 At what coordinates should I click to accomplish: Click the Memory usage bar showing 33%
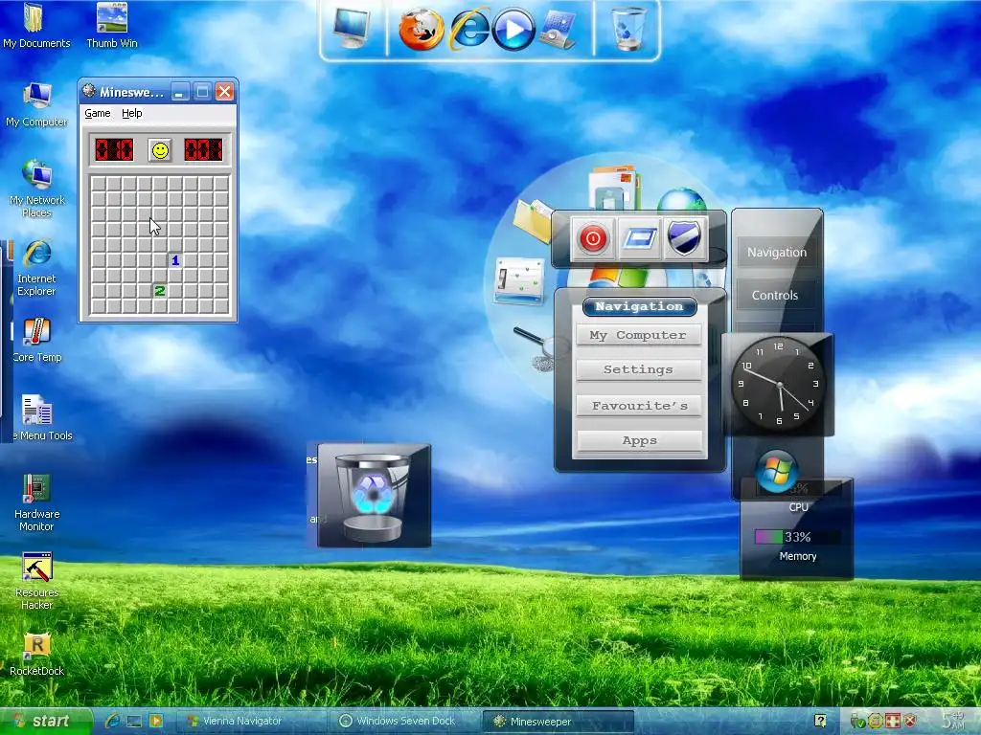tap(796, 537)
